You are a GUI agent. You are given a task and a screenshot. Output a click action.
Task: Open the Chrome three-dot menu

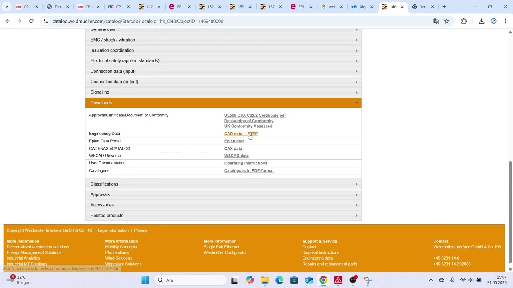tap(506, 21)
